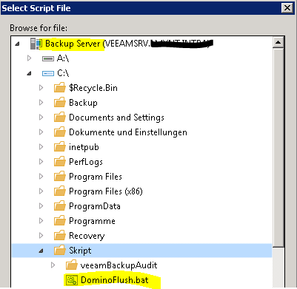This screenshot has width=297, height=289.
Task: Collapse the Skript folder node
Action: pos(41,251)
